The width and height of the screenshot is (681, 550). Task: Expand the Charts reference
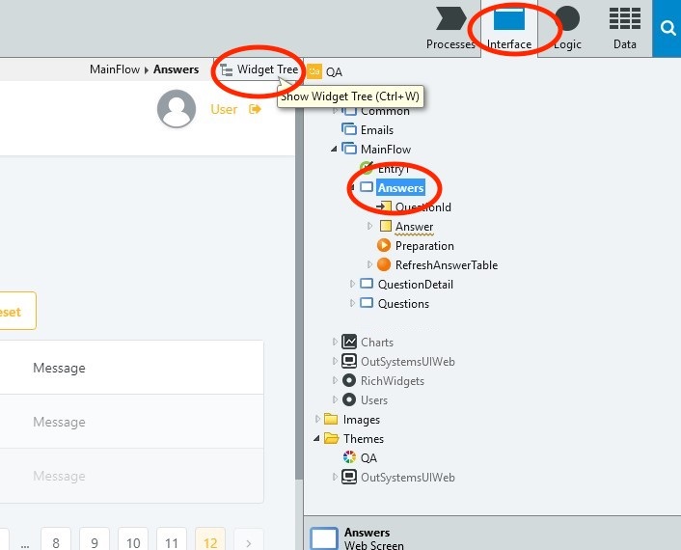pos(335,342)
